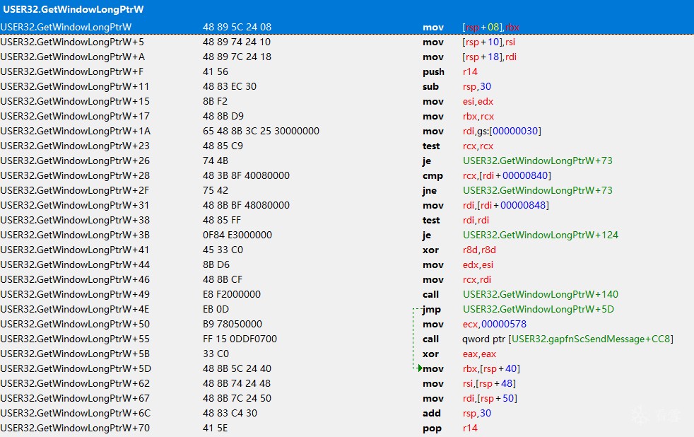This screenshot has height=437, width=694.
Task: Click push mnemonic on r14 row
Action: (x=433, y=71)
